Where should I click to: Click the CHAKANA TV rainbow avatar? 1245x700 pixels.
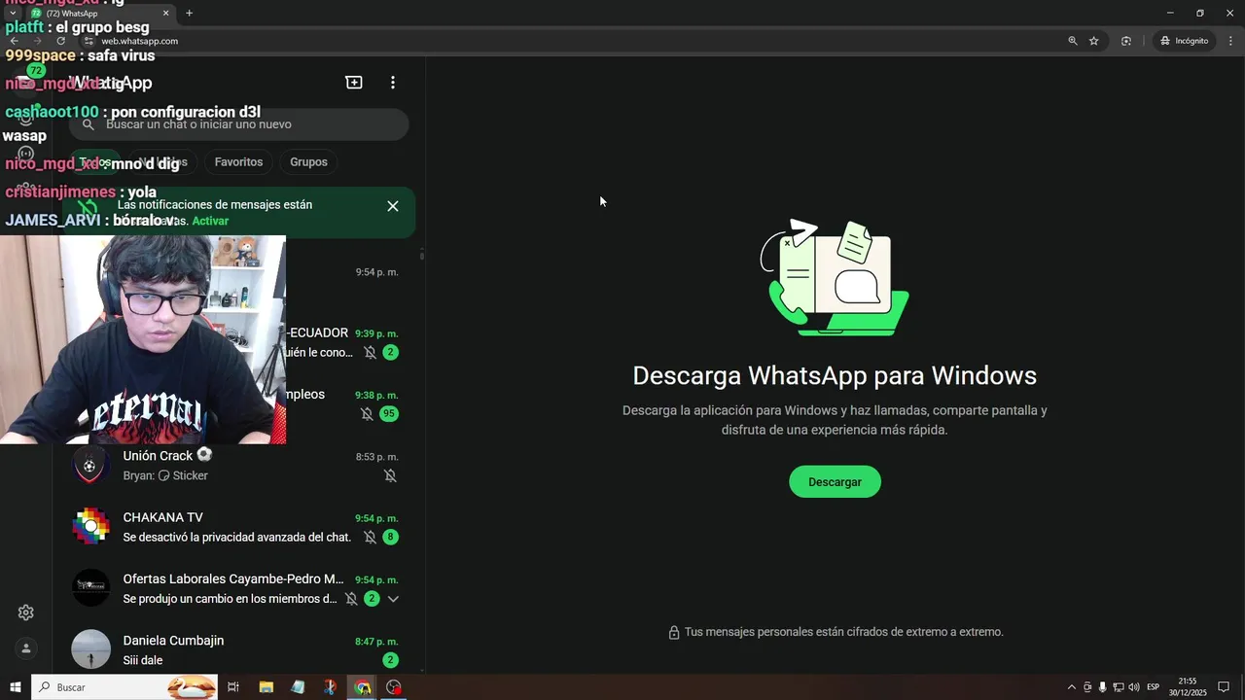pyautogui.click(x=91, y=527)
